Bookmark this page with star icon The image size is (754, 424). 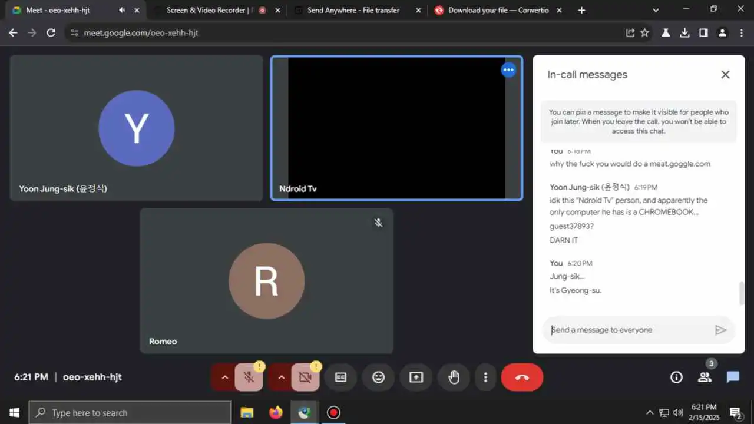[x=644, y=33]
